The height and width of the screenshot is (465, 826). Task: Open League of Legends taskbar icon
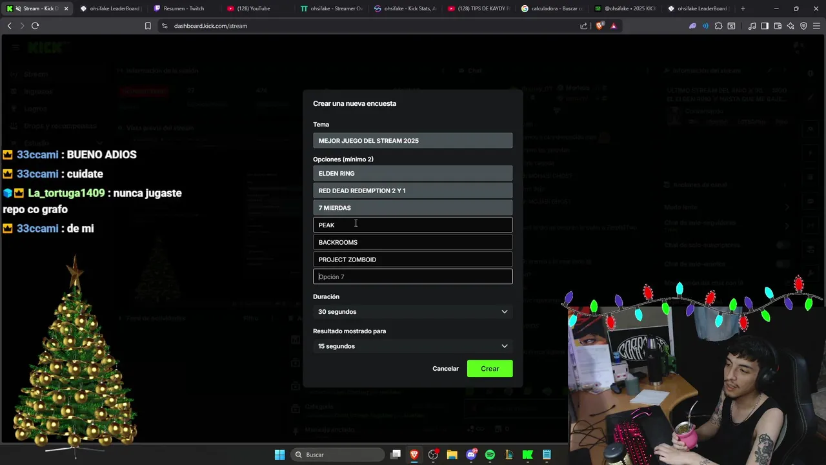tap(509, 455)
